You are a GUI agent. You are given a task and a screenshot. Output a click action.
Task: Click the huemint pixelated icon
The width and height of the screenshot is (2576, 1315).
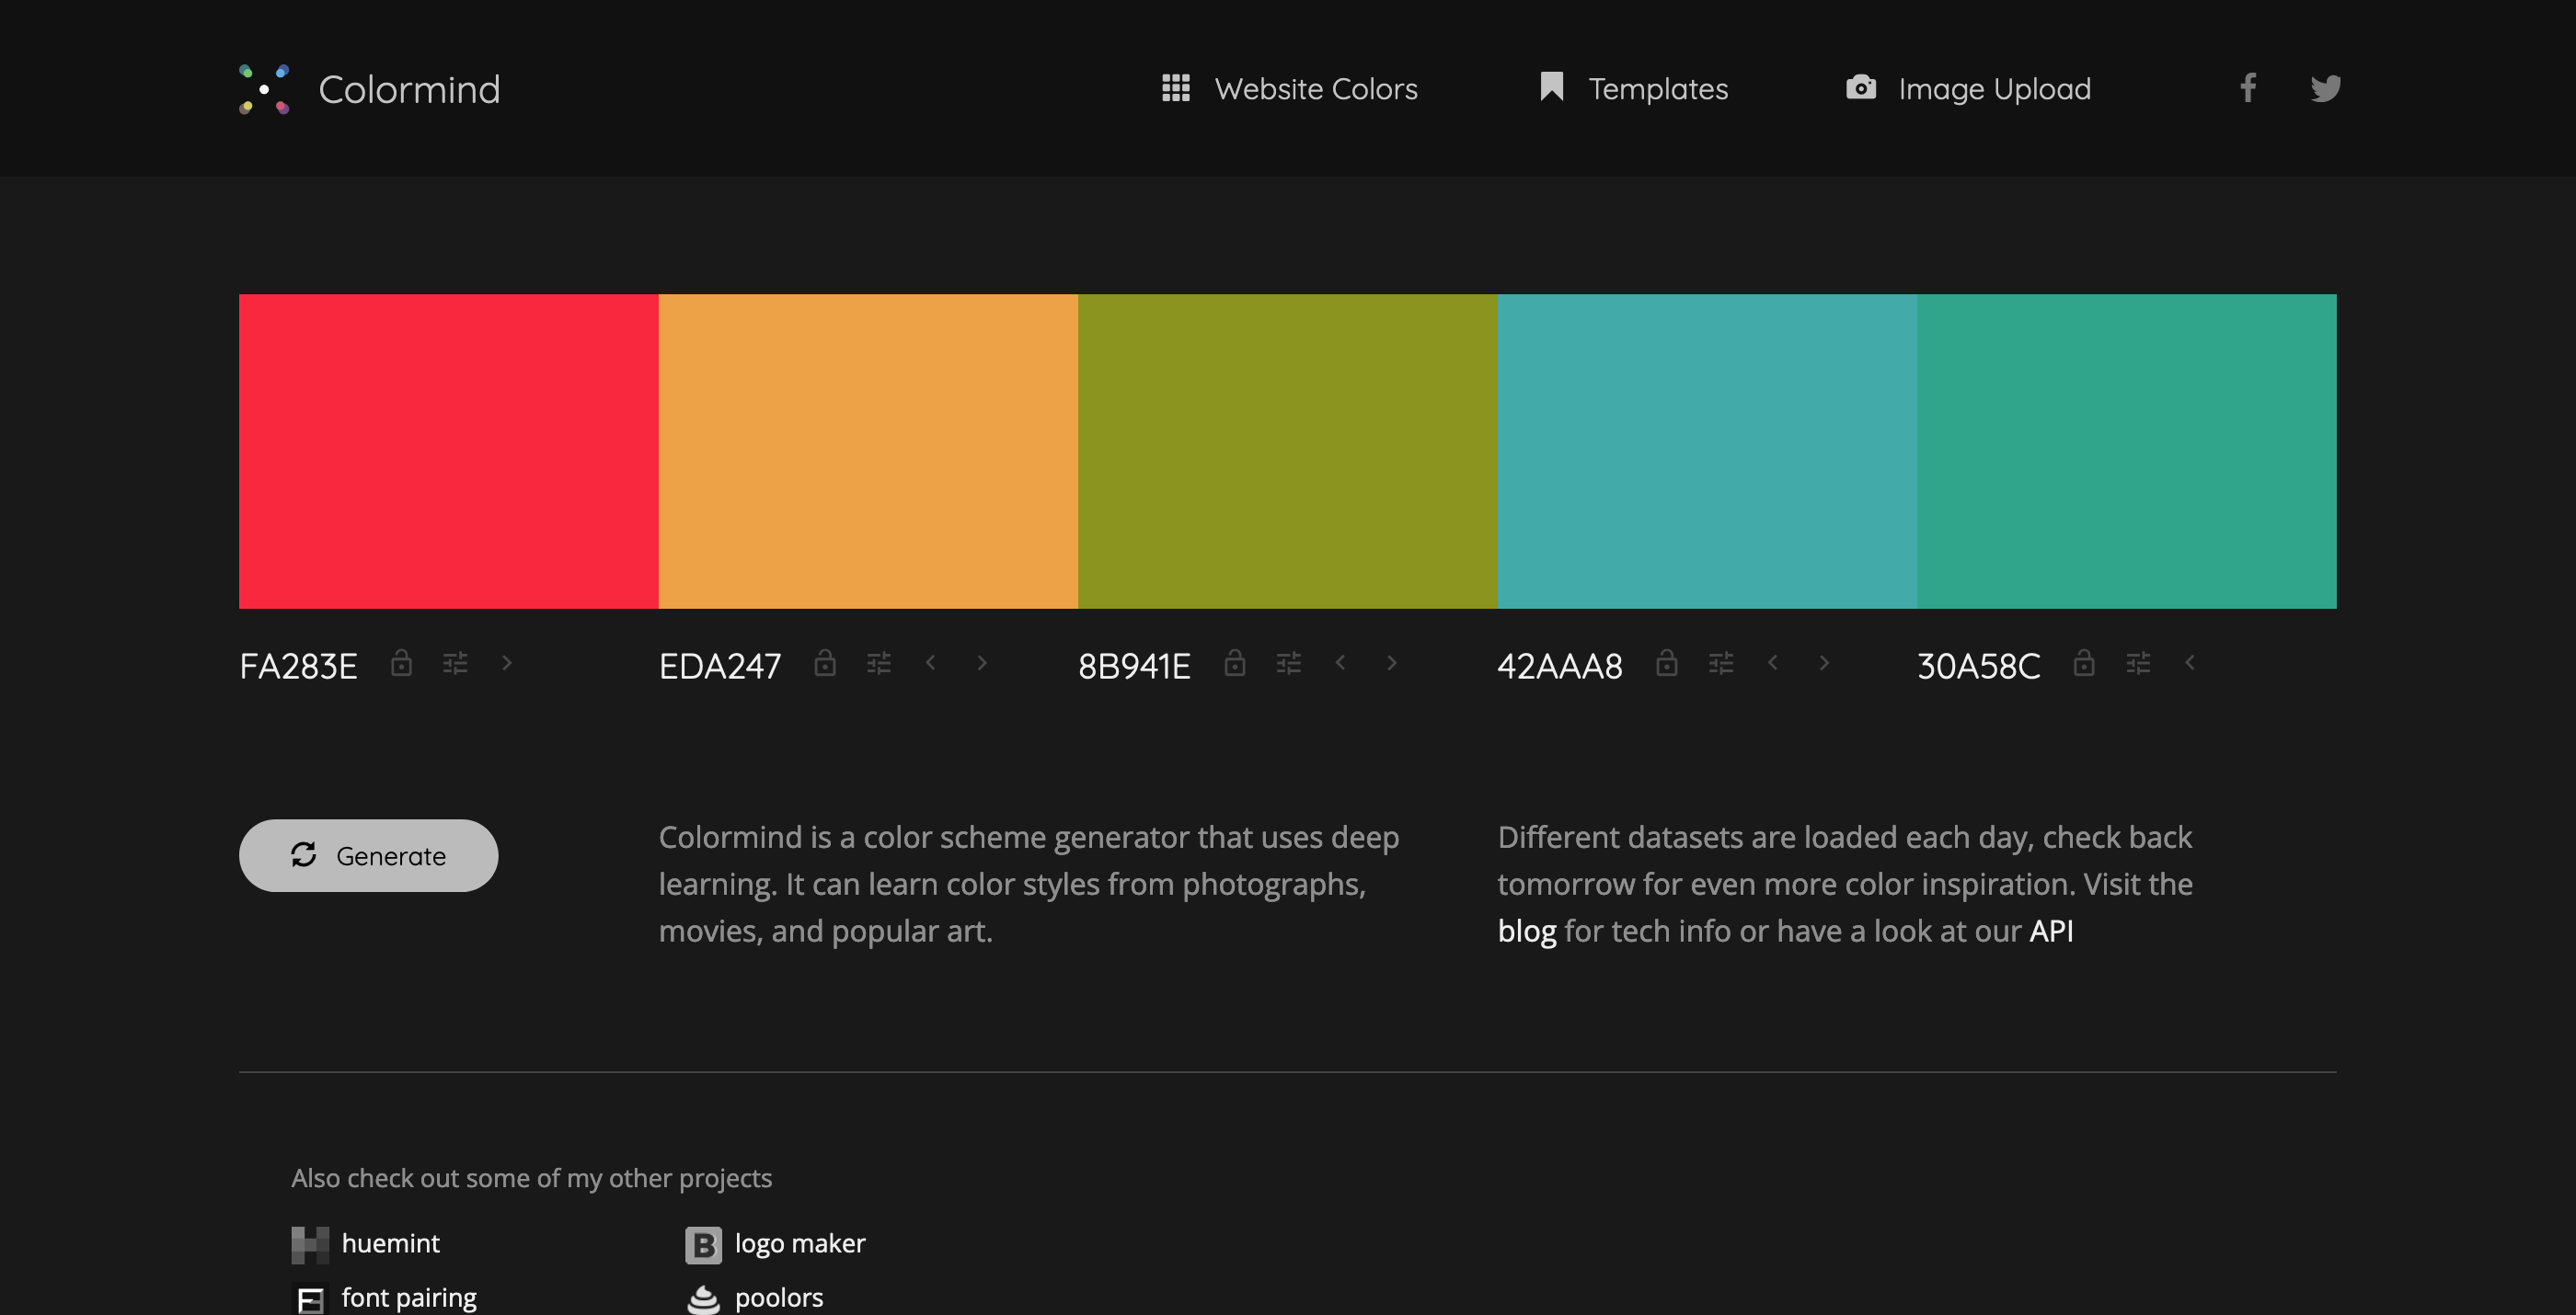click(x=310, y=1245)
